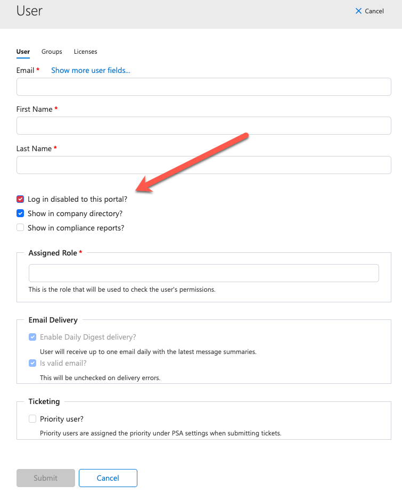Focus the Email input field
The height and width of the screenshot is (494, 402).
(x=204, y=87)
